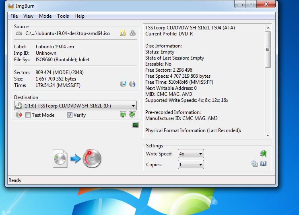Open the File menu
Screen dimensions: 299x215
(x=14, y=16)
